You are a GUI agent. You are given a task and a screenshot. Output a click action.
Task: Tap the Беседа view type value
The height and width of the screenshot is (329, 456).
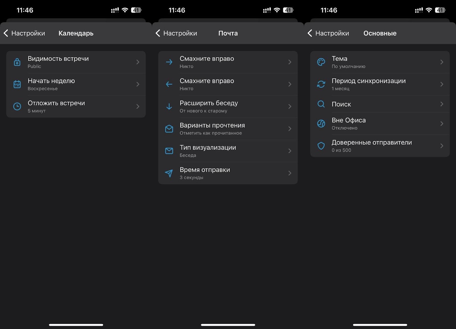188,155
